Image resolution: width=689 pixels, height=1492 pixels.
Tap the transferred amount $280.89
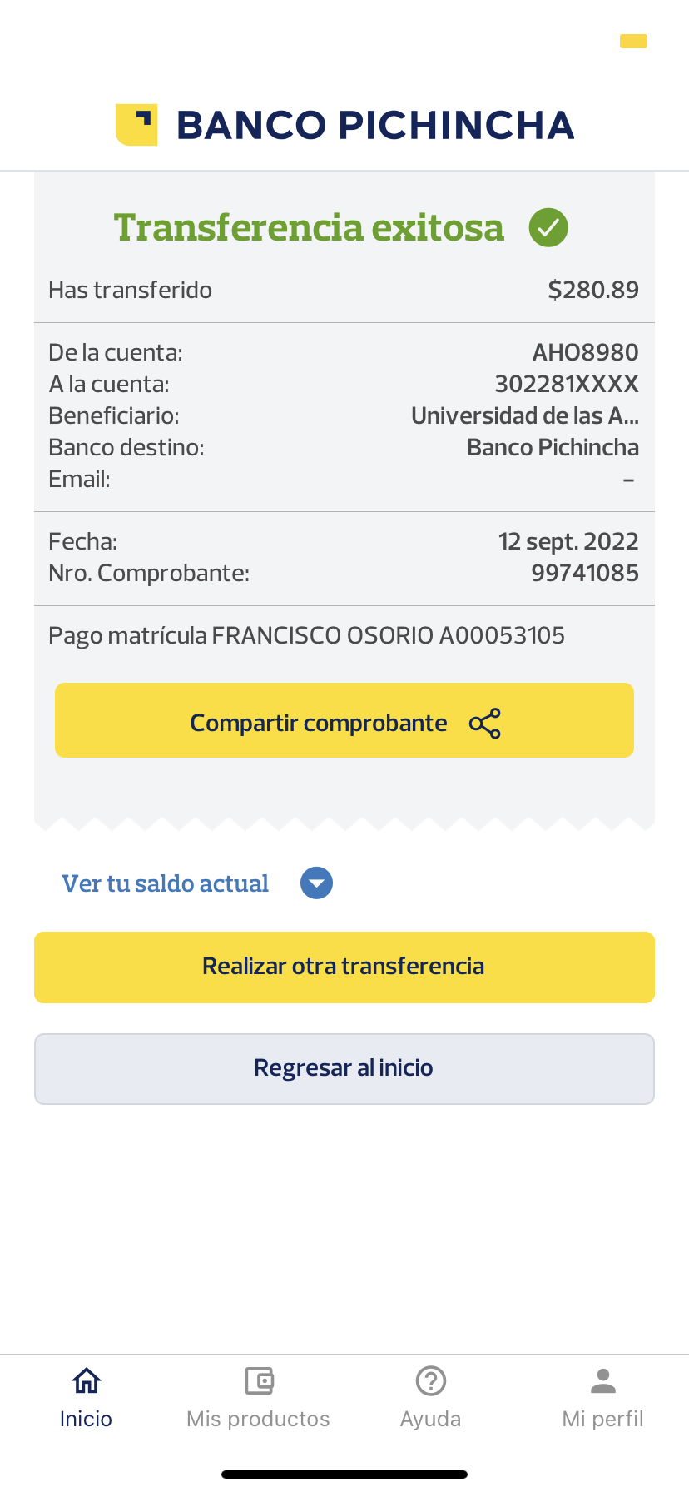[x=593, y=290]
